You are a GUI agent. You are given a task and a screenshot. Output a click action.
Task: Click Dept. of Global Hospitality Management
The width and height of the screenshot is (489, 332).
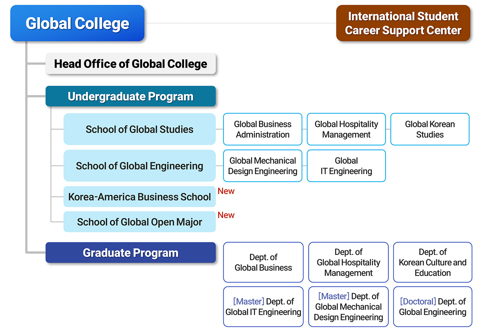(x=348, y=262)
